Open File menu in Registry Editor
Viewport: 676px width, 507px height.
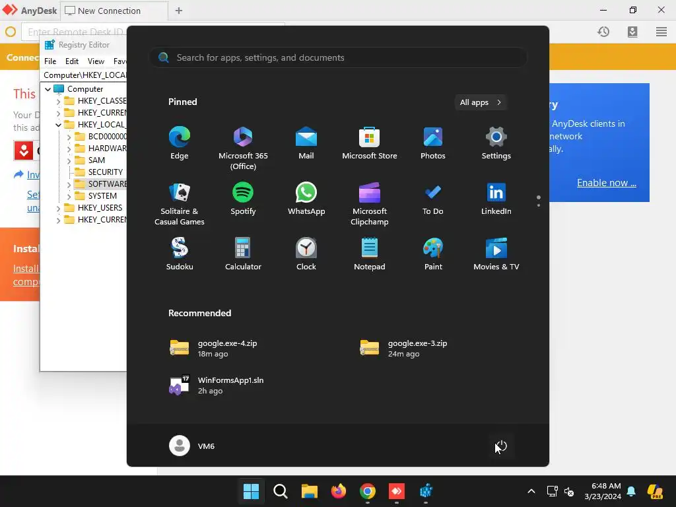click(x=50, y=61)
